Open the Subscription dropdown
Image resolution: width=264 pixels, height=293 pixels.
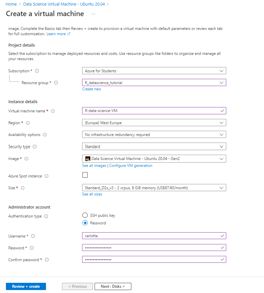pos(154,71)
